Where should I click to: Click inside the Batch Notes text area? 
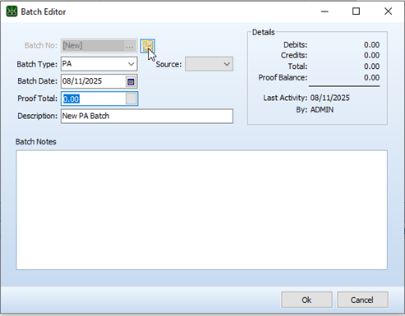(x=202, y=210)
